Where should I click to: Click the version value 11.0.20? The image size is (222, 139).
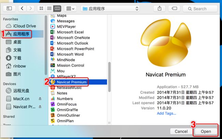[164, 108]
